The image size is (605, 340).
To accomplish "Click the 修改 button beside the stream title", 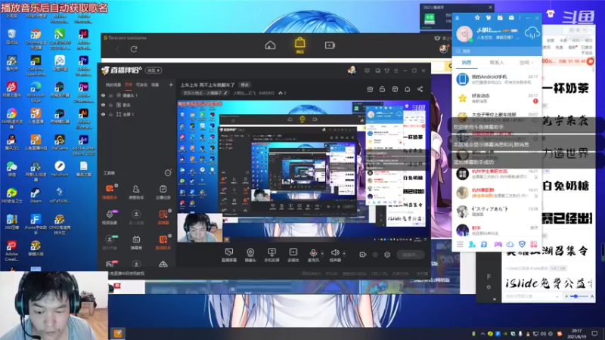I will pyautogui.click(x=244, y=85).
